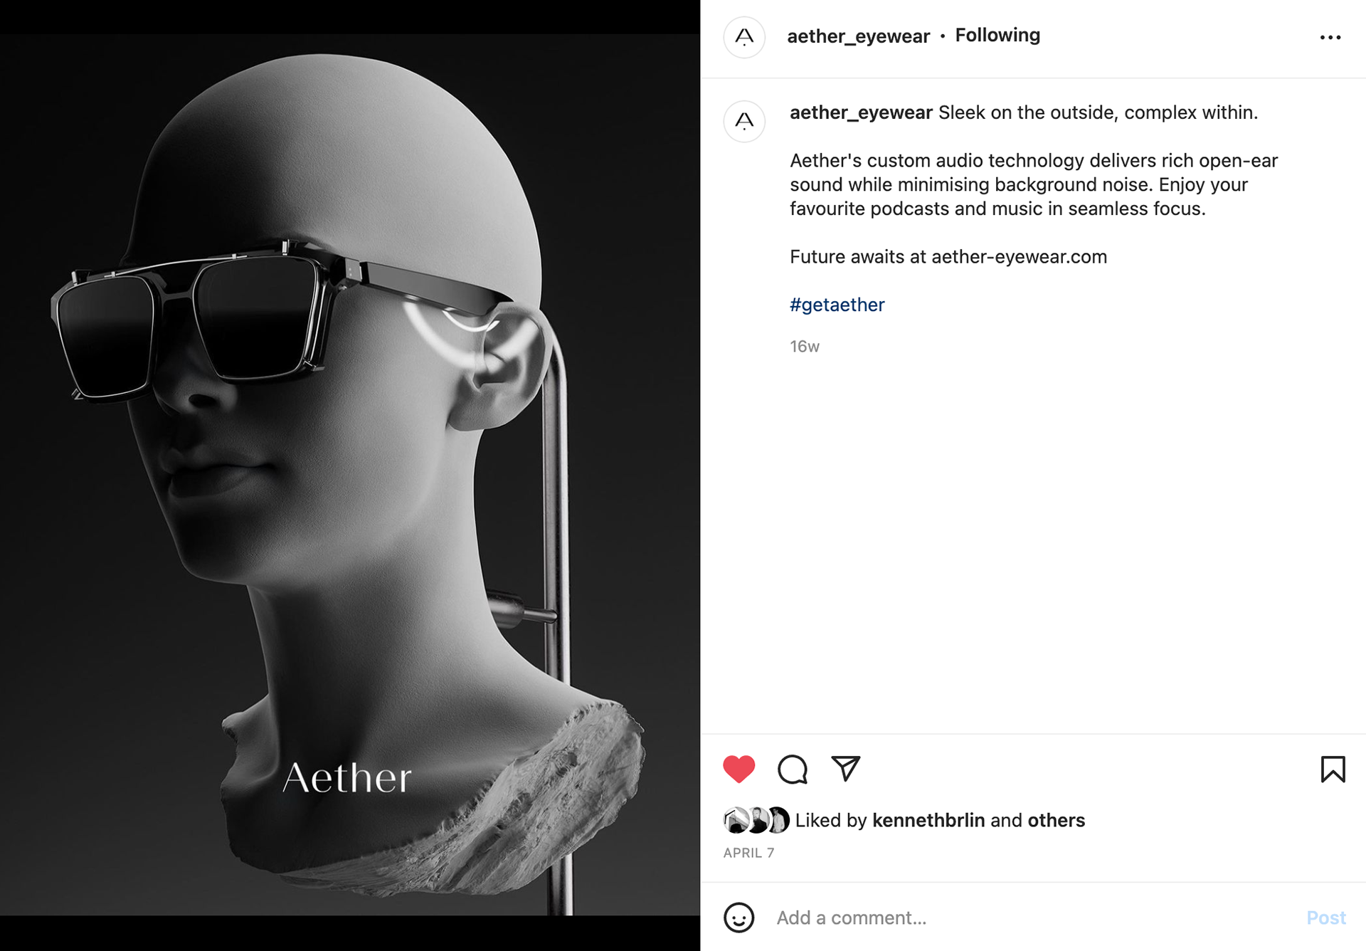The image size is (1366, 951).
Task: Open kennethbrlin's profile from likes
Action: click(x=928, y=820)
